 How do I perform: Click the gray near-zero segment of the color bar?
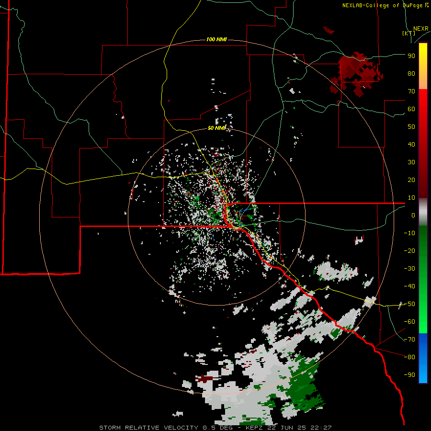point(423,212)
